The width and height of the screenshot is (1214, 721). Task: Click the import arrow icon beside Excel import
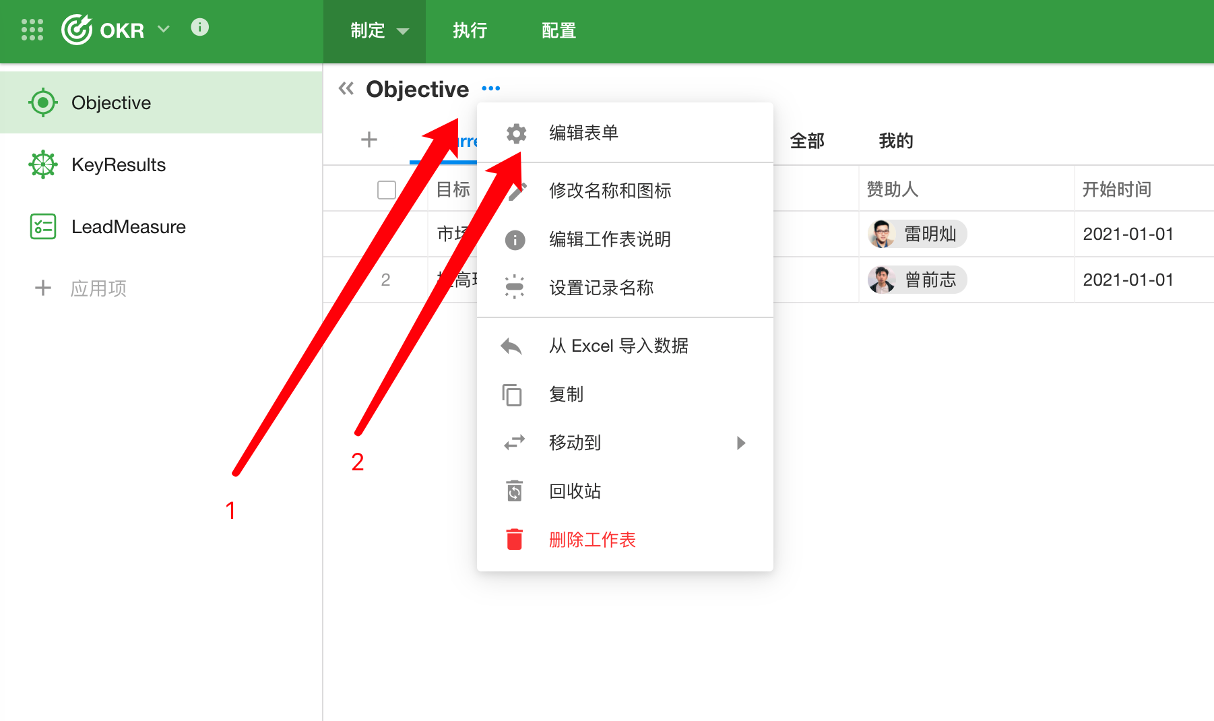coord(511,346)
